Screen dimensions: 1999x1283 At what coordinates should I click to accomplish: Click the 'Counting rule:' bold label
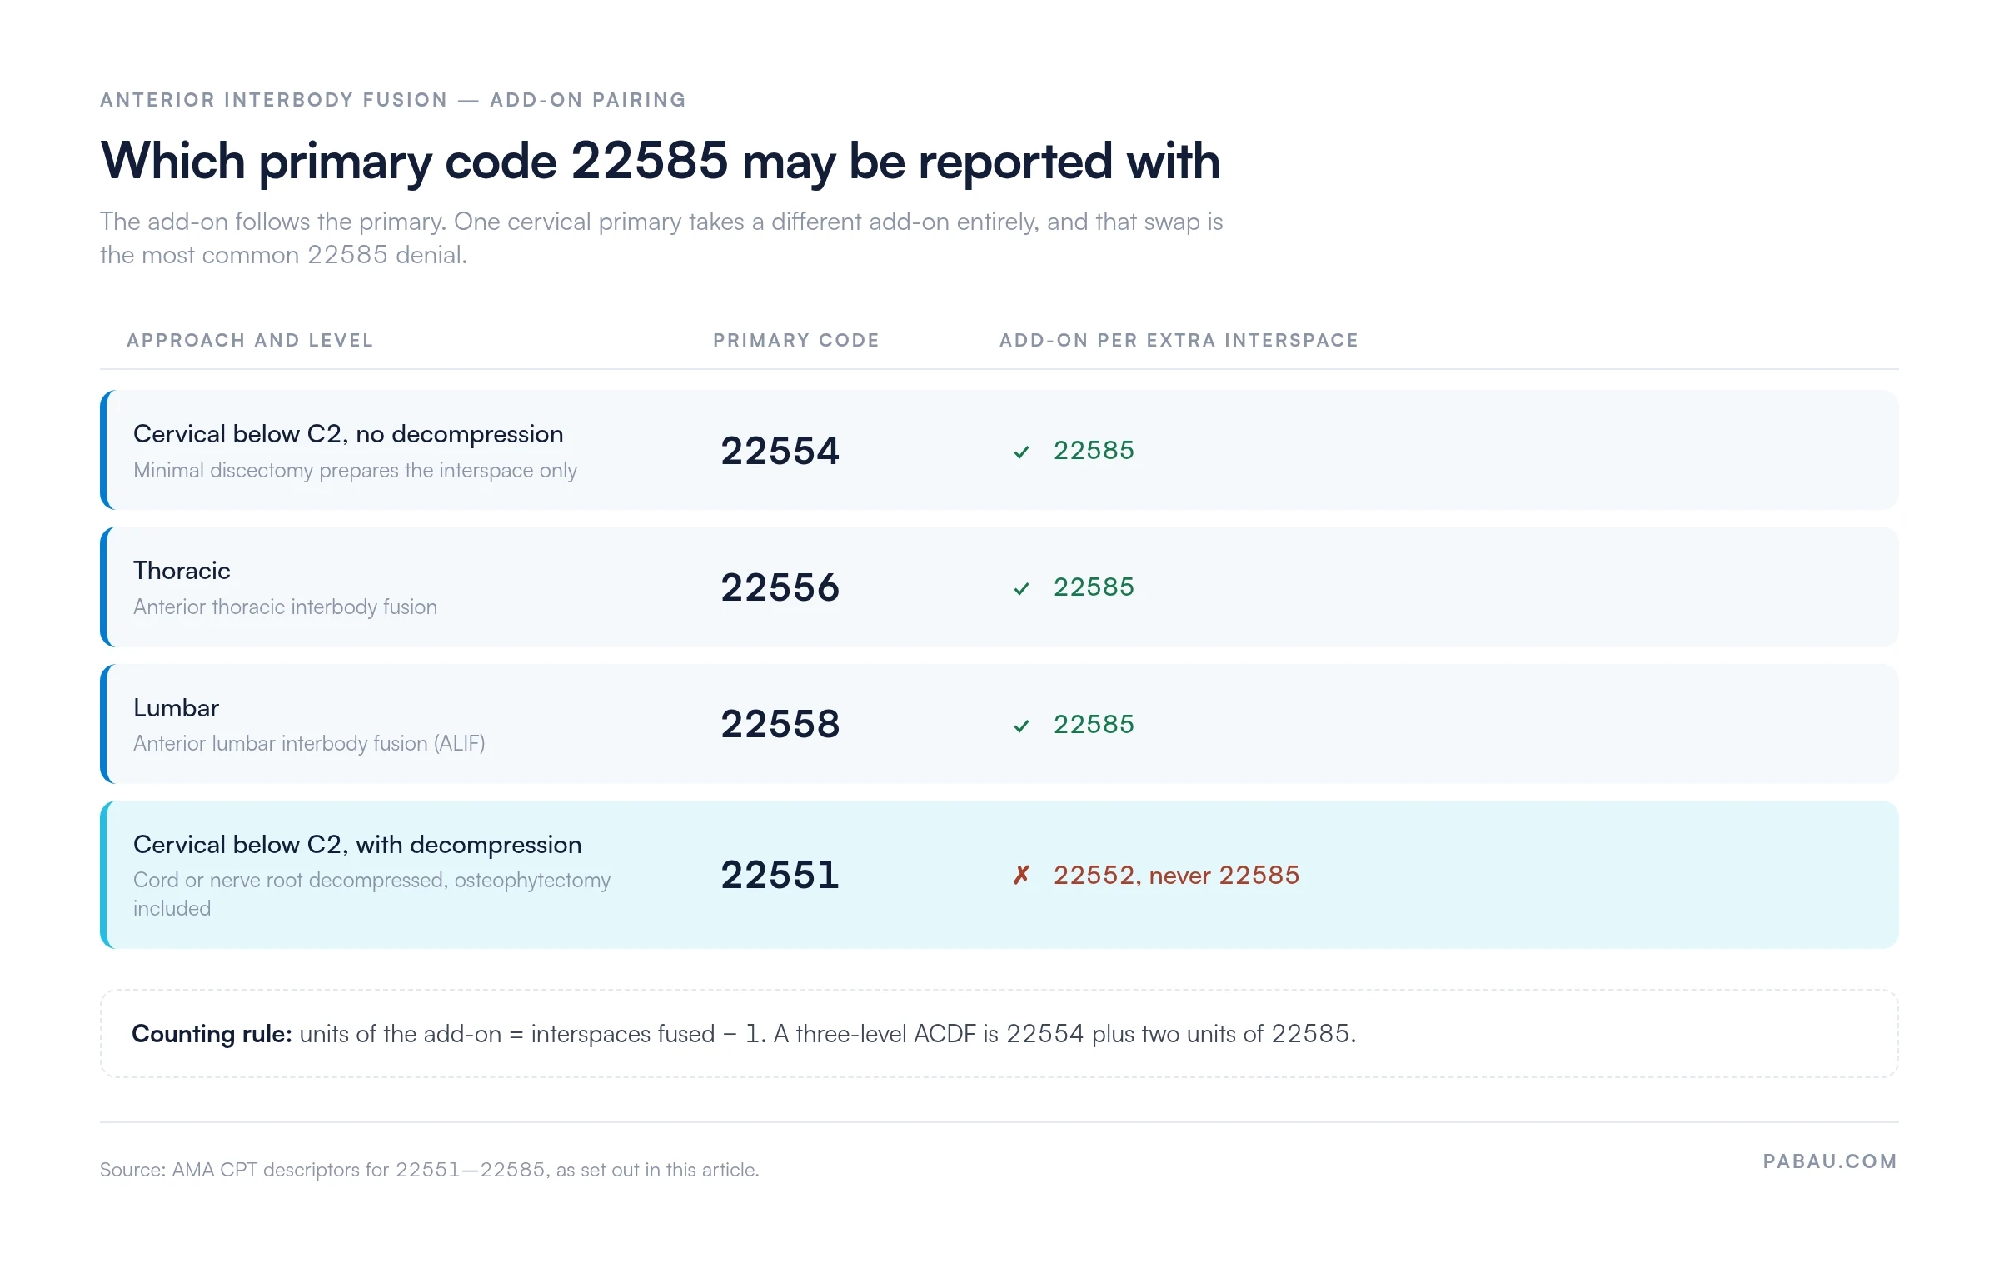click(x=212, y=1034)
